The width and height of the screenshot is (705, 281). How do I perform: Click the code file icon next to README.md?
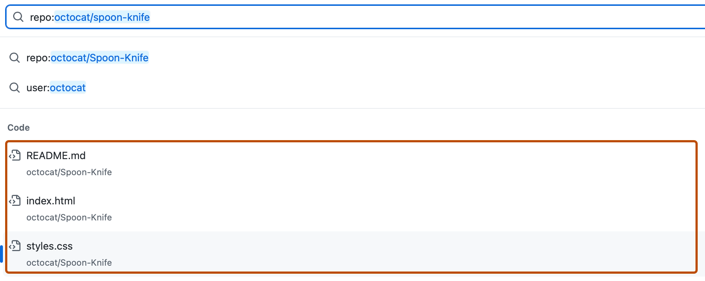(x=15, y=155)
